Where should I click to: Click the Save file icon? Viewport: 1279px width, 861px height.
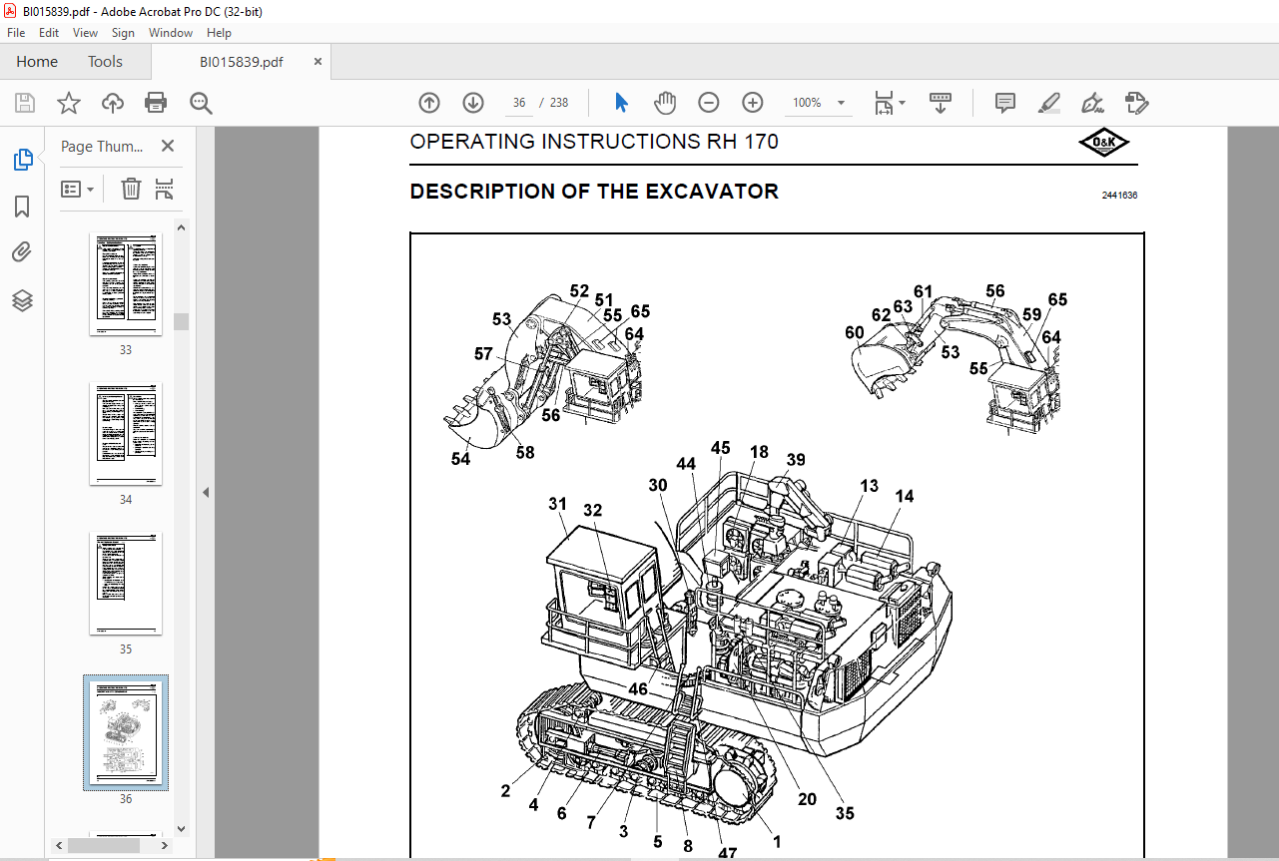coord(25,103)
